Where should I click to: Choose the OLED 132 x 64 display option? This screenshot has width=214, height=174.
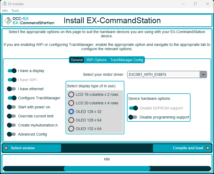tap(71, 129)
